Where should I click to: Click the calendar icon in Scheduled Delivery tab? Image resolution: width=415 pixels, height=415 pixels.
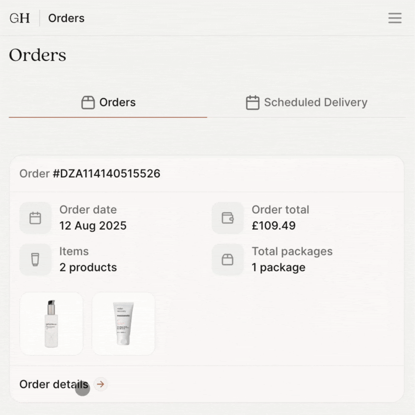(x=253, y=103)
